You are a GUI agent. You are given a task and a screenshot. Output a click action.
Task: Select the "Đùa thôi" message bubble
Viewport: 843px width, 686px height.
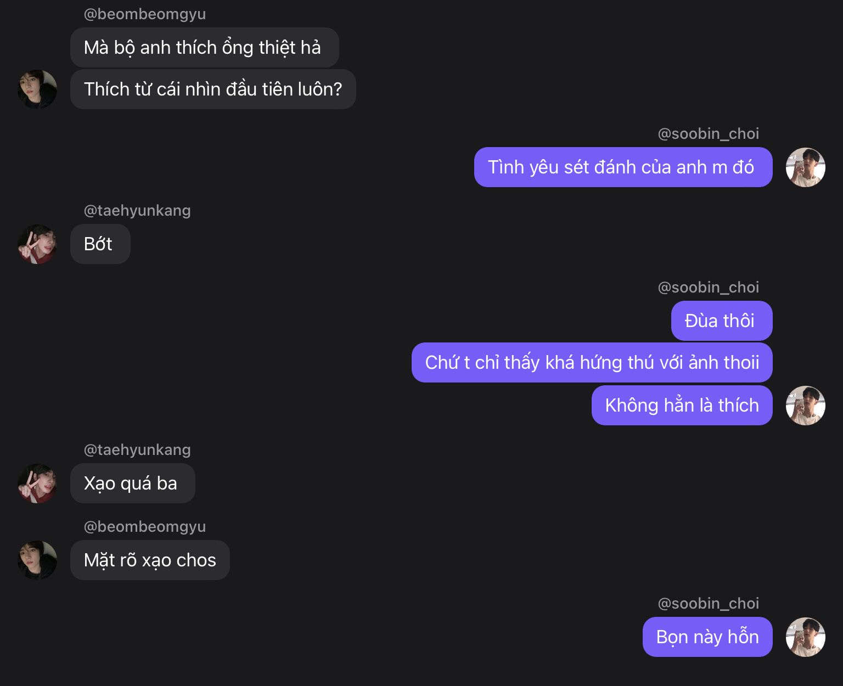point(722,320)
